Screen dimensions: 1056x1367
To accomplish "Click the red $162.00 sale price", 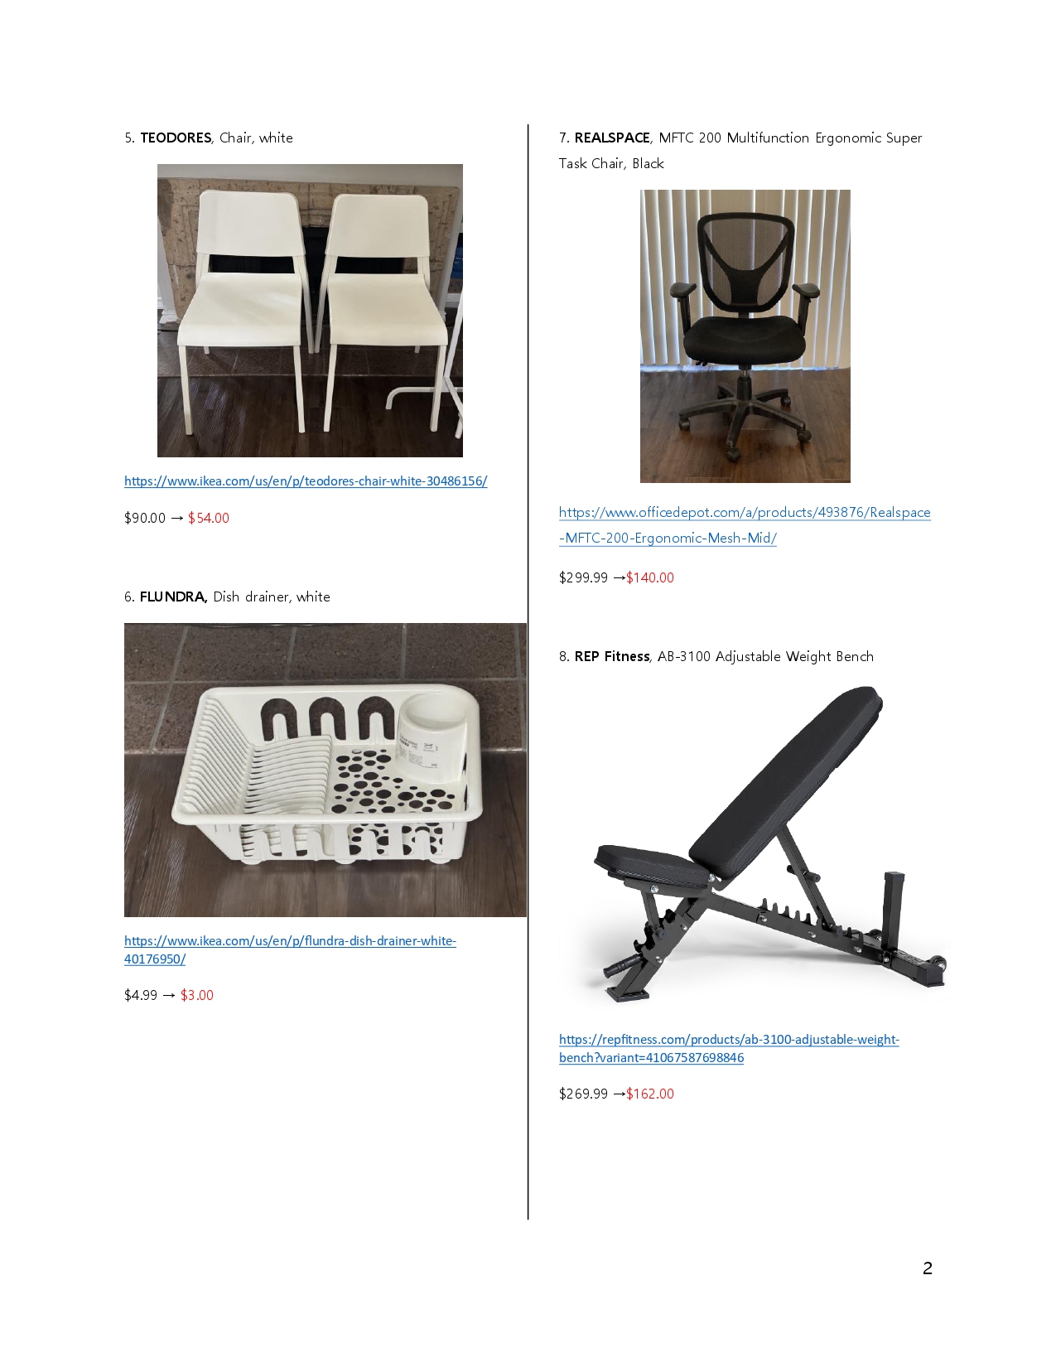I will point(650,1094).
